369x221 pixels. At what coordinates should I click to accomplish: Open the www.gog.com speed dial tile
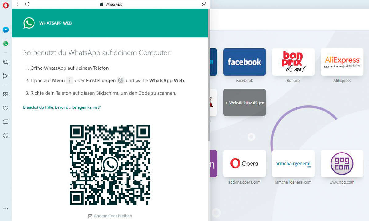click(x=342, y=164)
